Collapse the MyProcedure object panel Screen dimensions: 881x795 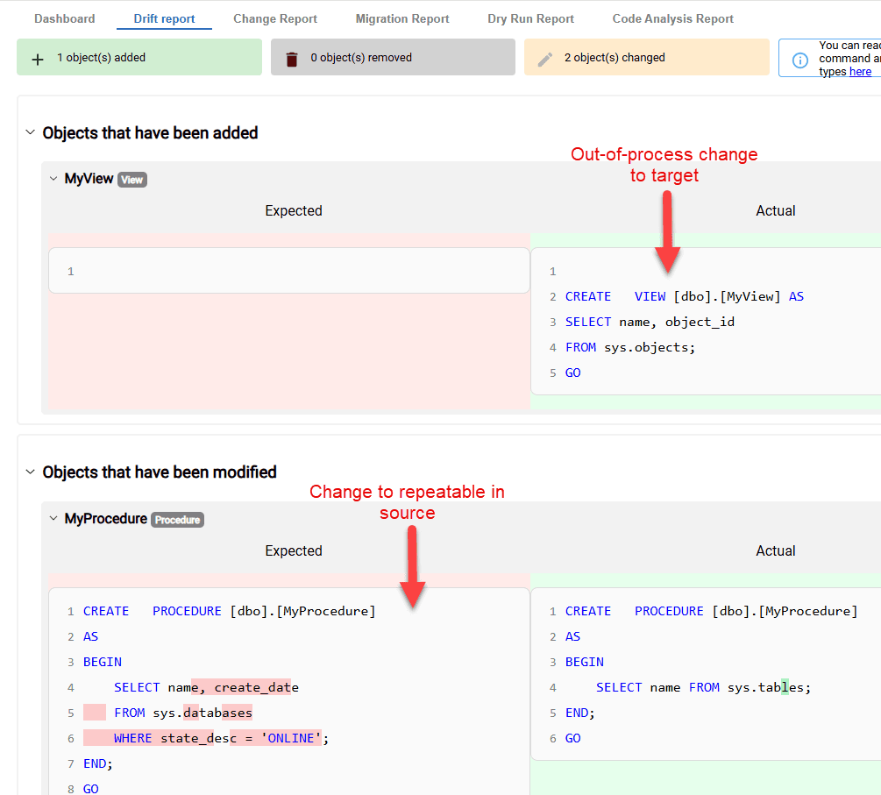point(53,518)
